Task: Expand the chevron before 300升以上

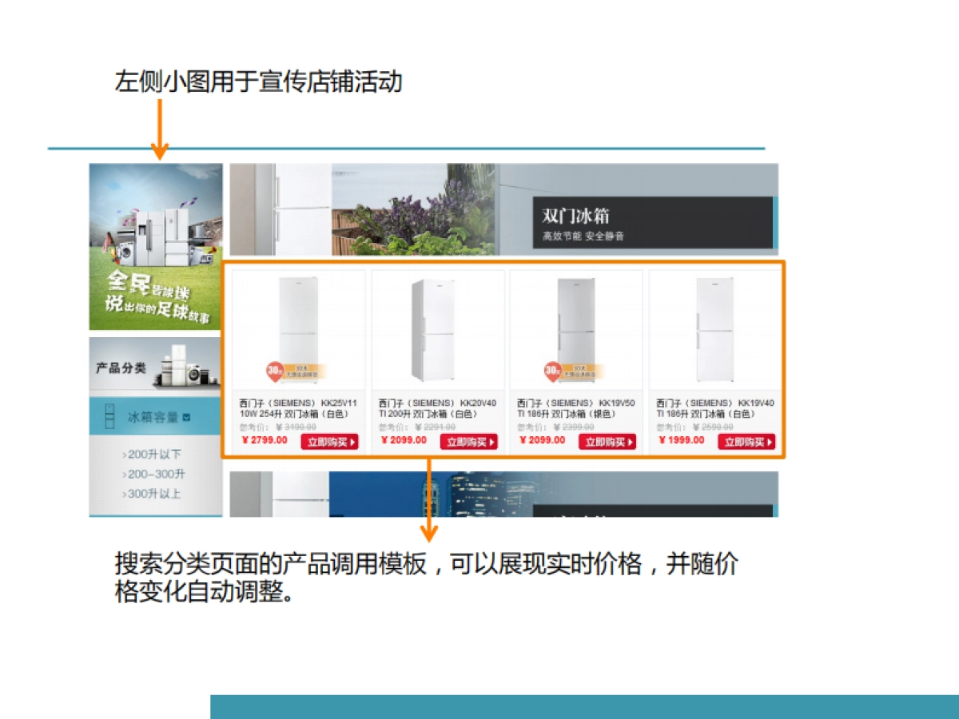Action: (124, 494)
